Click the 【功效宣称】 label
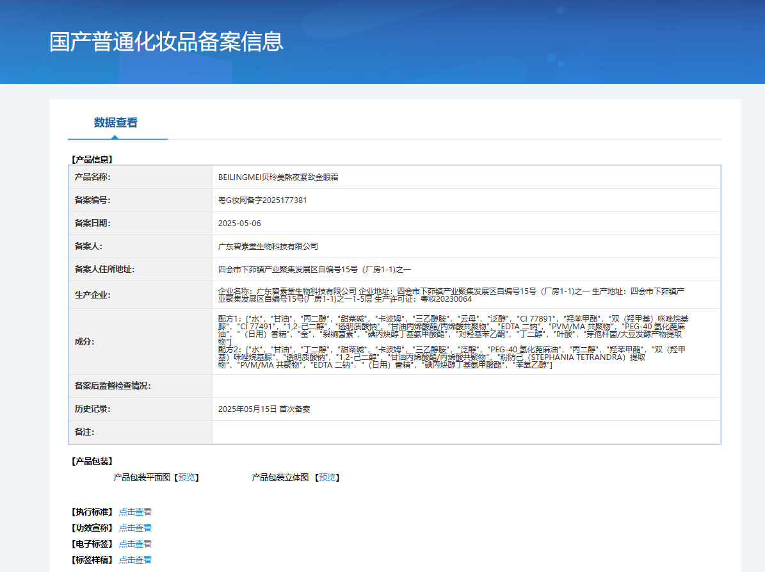The image size is (765, 572). pyautogui.click(x=92, y=528)
